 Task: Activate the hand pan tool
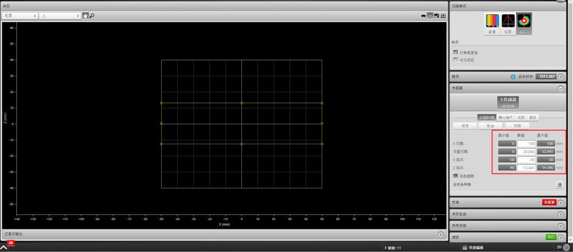point(85,16)
